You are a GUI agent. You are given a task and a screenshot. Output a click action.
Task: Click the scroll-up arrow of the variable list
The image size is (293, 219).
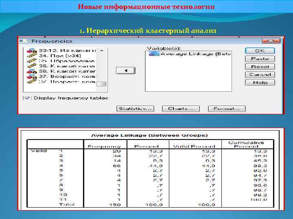[x=101, y=51]
